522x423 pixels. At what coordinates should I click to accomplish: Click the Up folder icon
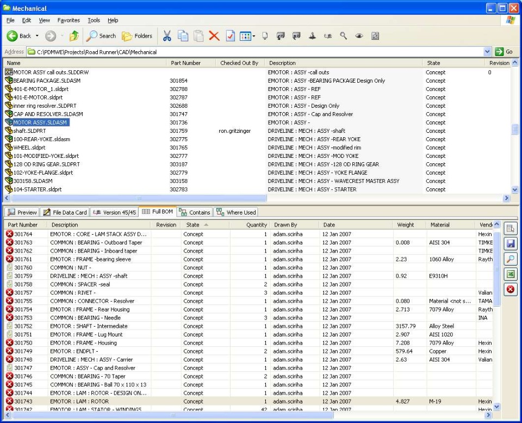point(74,36)
